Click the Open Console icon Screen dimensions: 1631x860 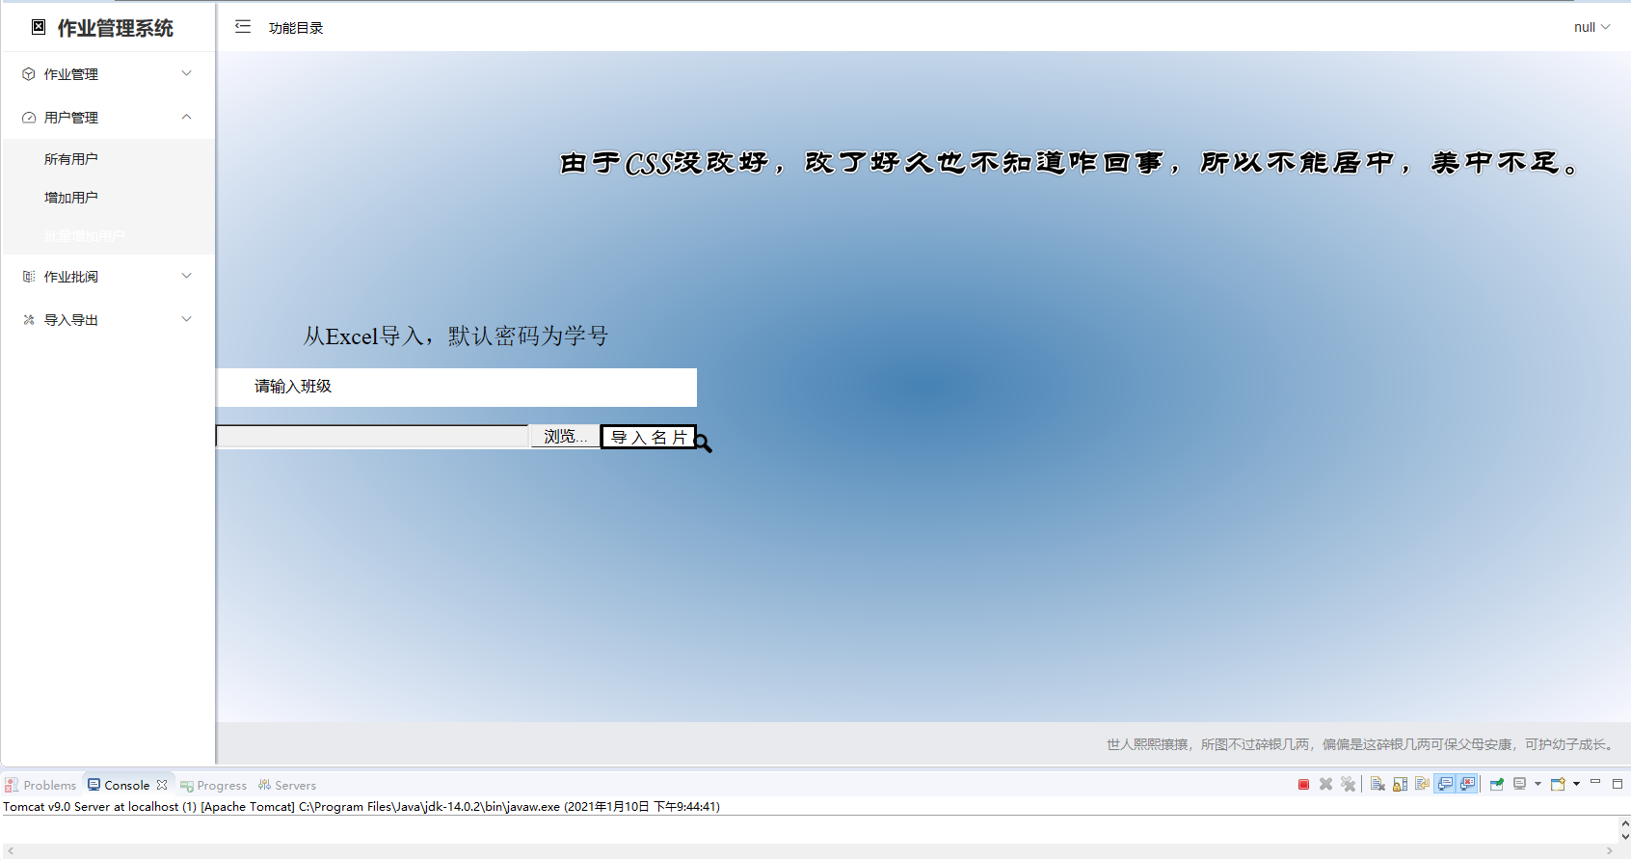[x=1558, y=784]
